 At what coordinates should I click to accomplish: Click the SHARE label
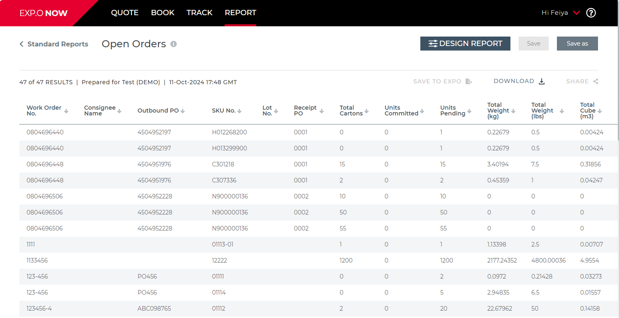[x=577, y=81]
